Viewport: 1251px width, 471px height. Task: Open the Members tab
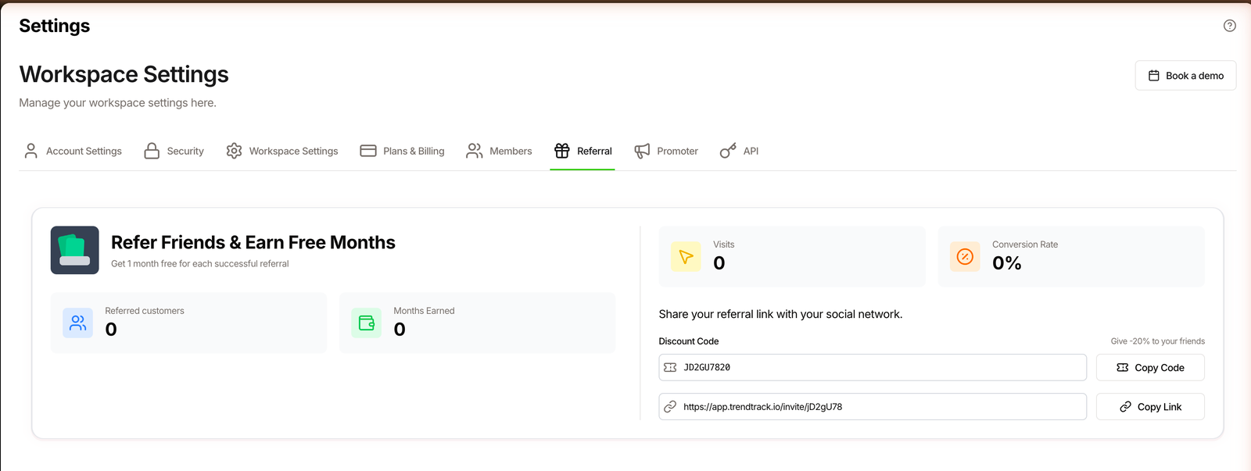pos(499,151)
